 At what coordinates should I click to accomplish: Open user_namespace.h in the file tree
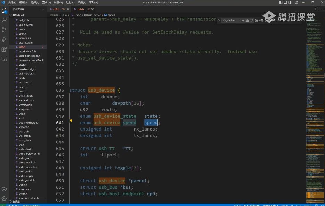pos(30,56)
